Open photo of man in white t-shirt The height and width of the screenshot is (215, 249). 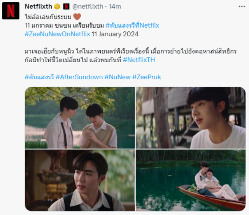point(191,118)
